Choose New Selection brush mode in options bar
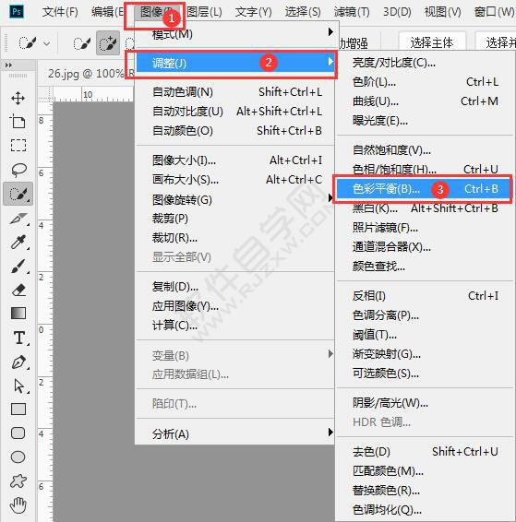Viewport: 516px width, 522px height. 82,43
